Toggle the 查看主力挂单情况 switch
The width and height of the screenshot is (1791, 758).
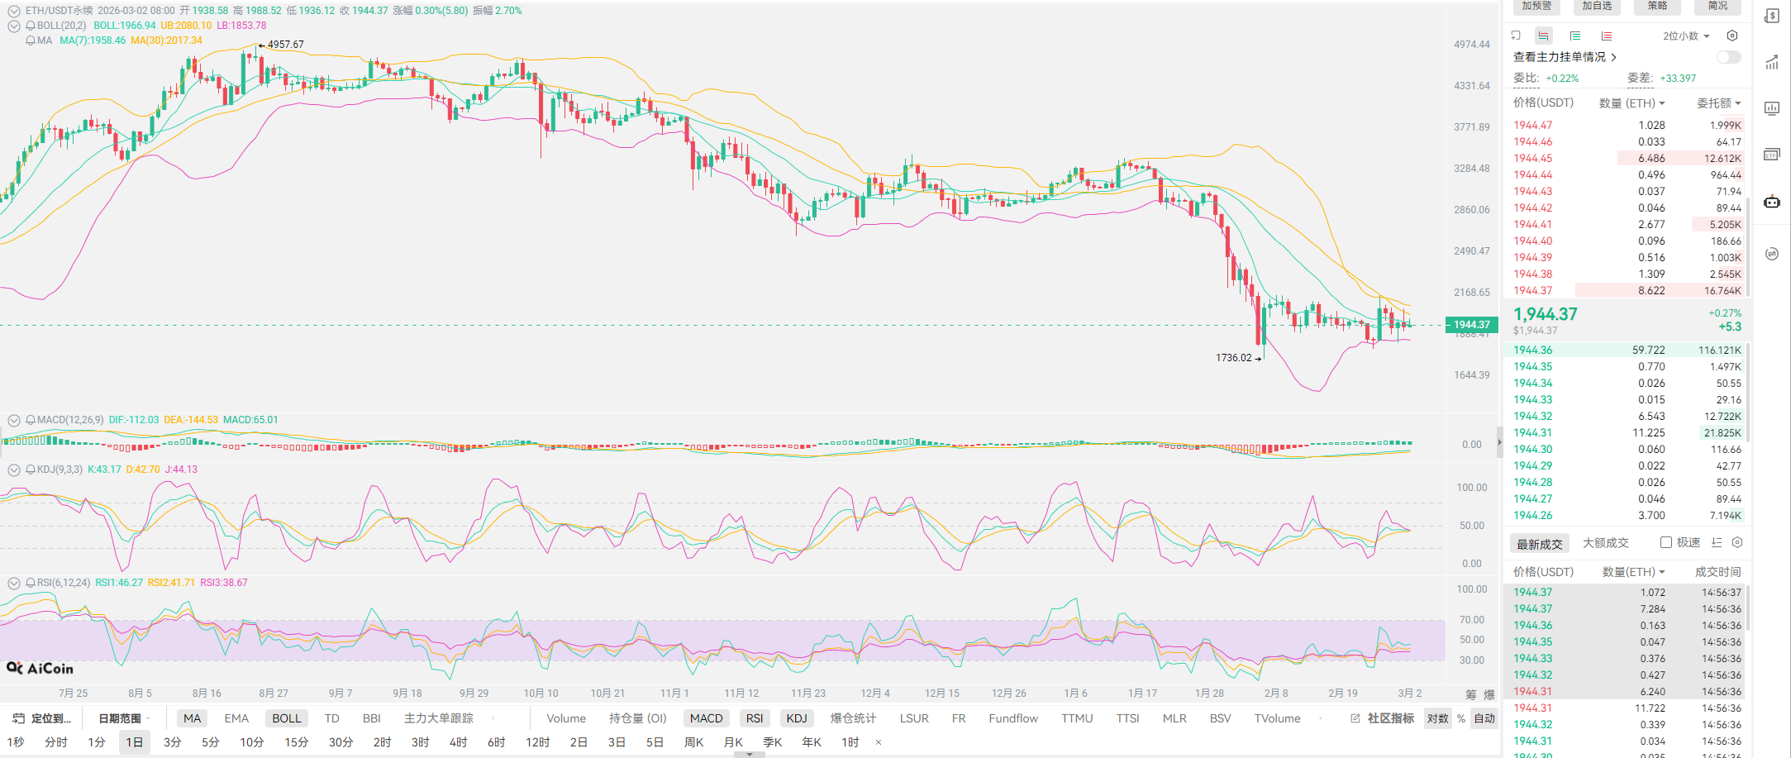(x=1728, y=57)
